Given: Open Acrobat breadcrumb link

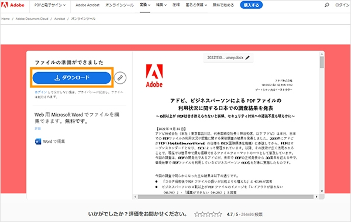Looking at the screenshot, I should coord(60,19).
